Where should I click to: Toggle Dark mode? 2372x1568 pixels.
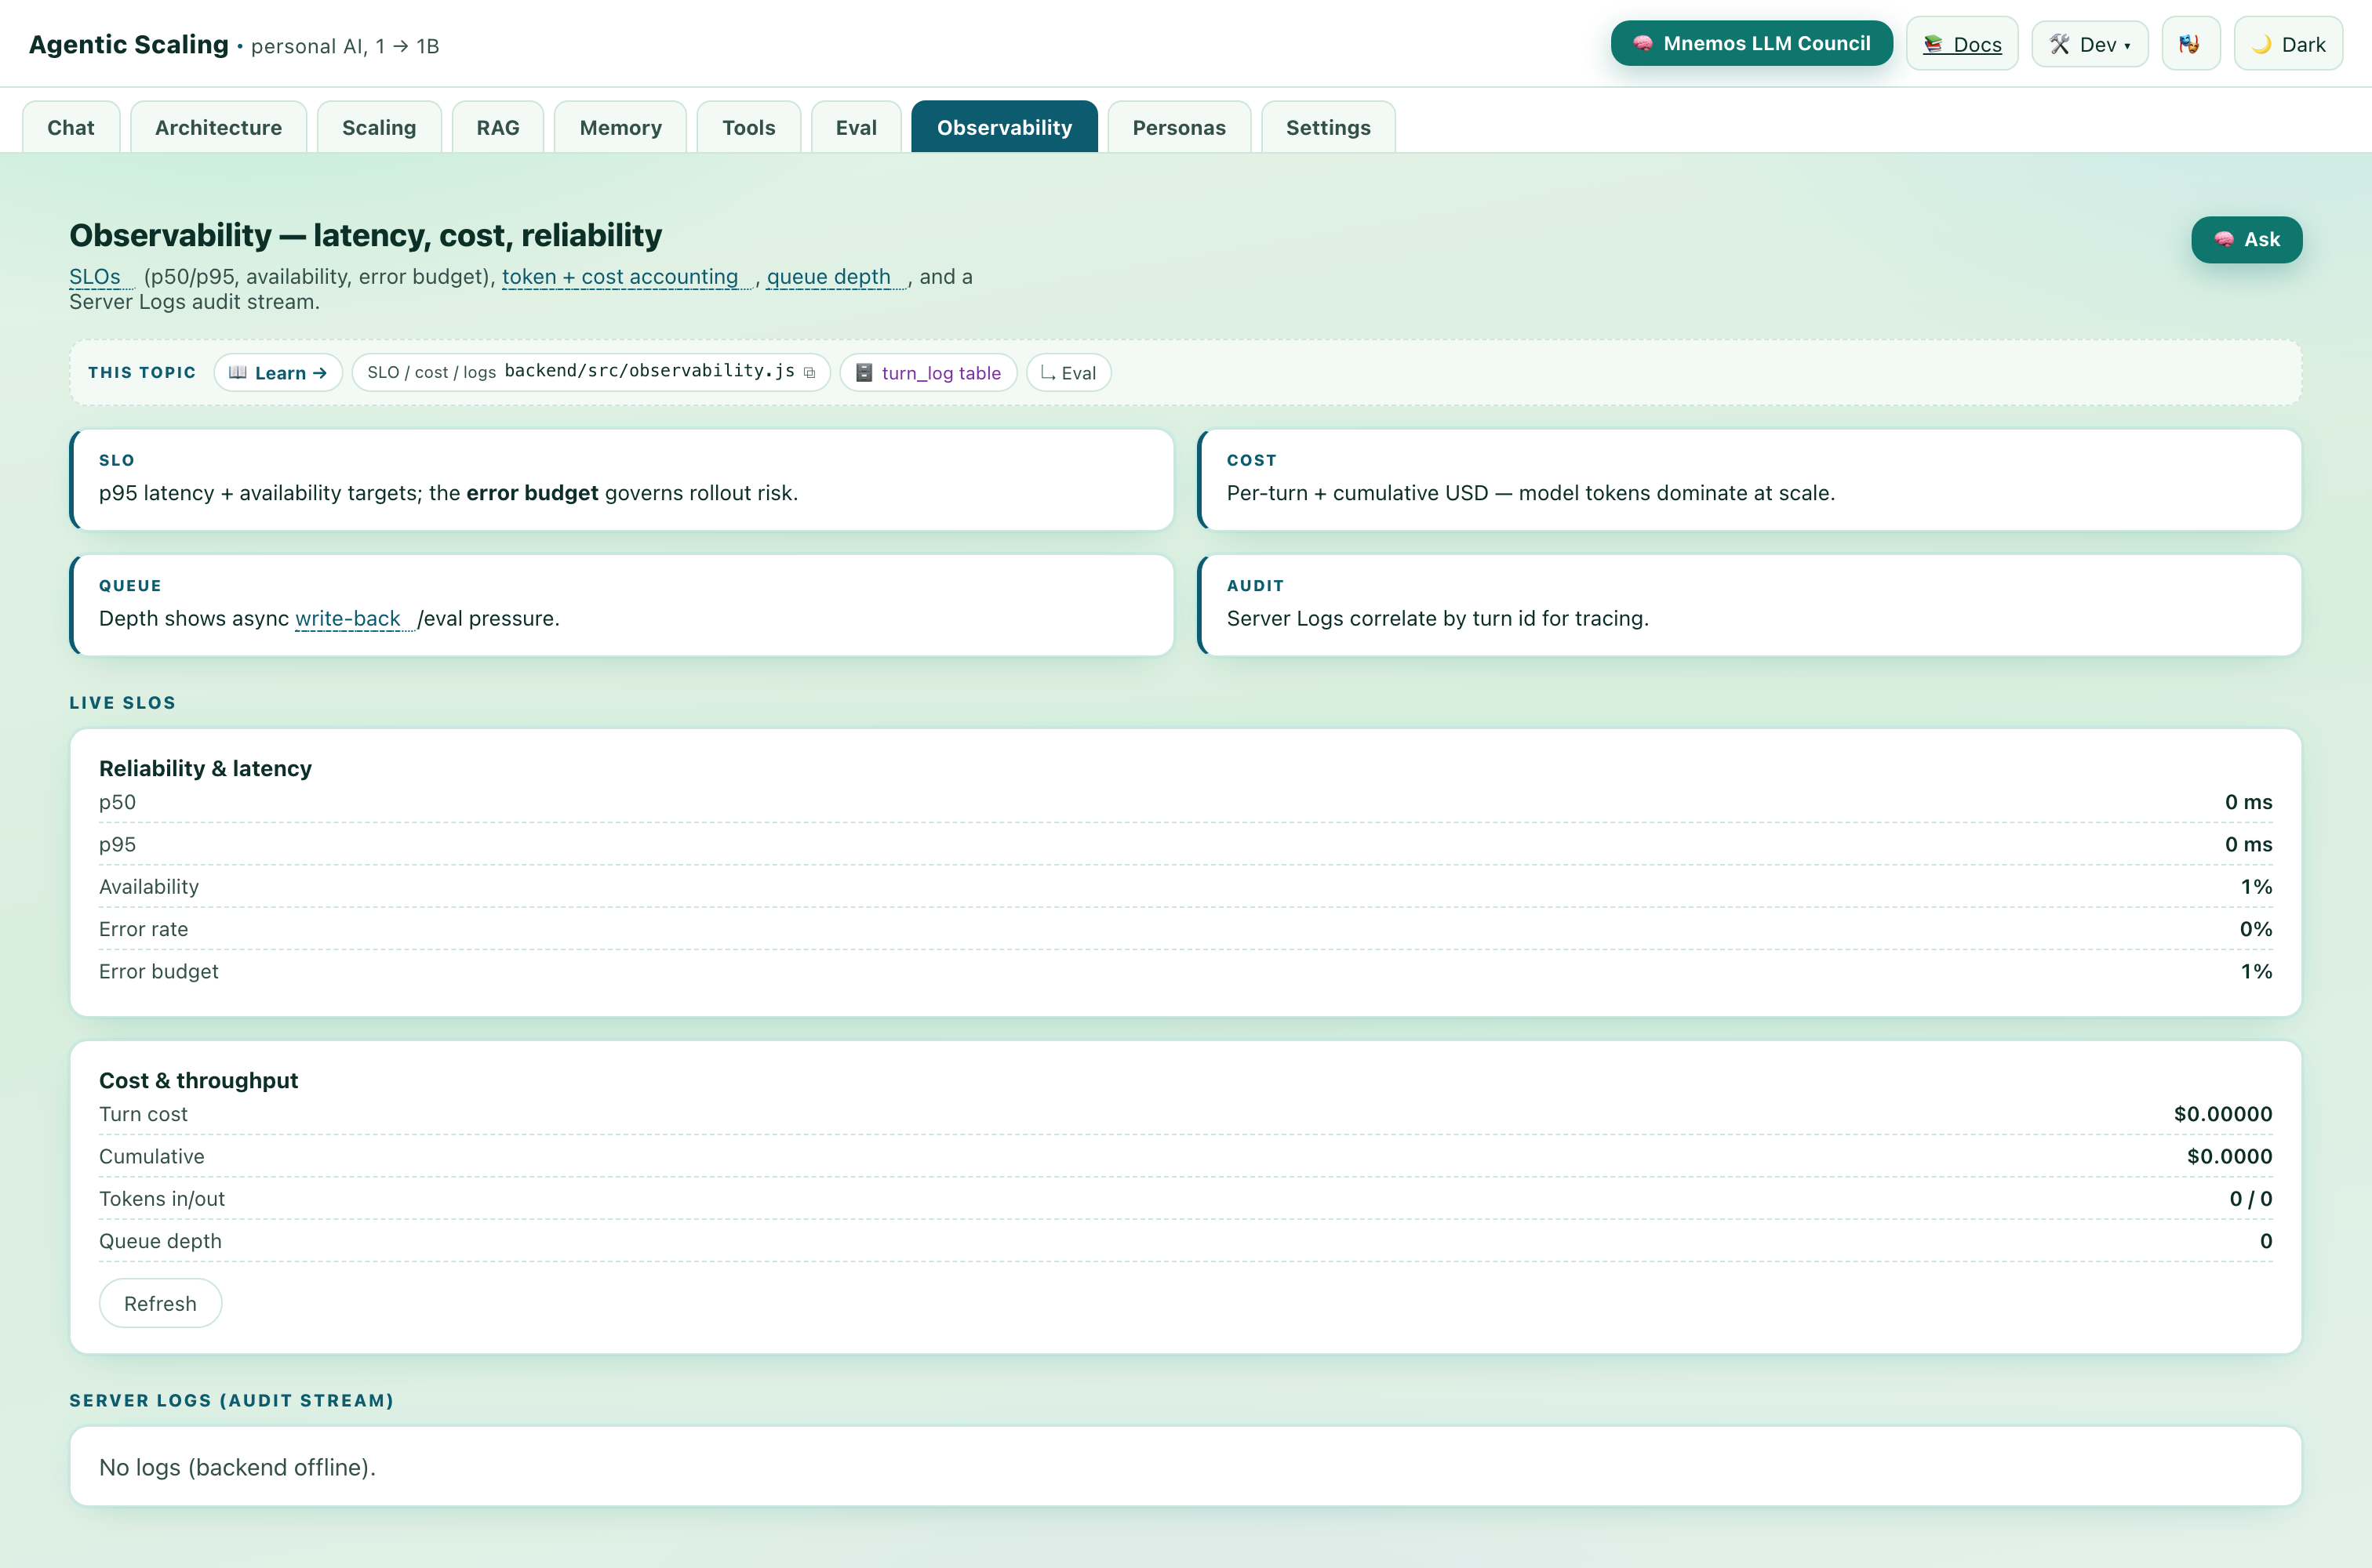point(2287,44)
